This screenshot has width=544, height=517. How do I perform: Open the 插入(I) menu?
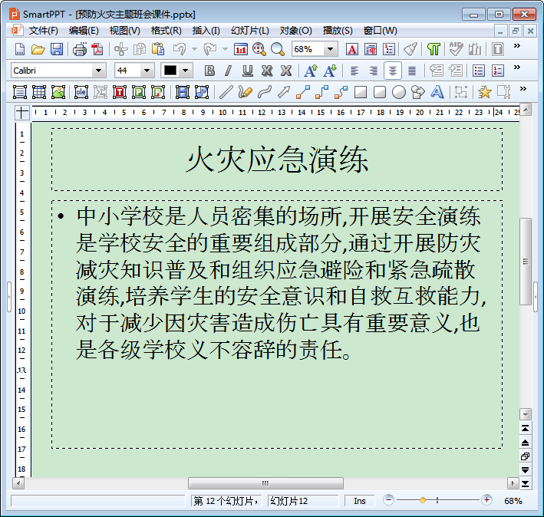click(206, 31)
